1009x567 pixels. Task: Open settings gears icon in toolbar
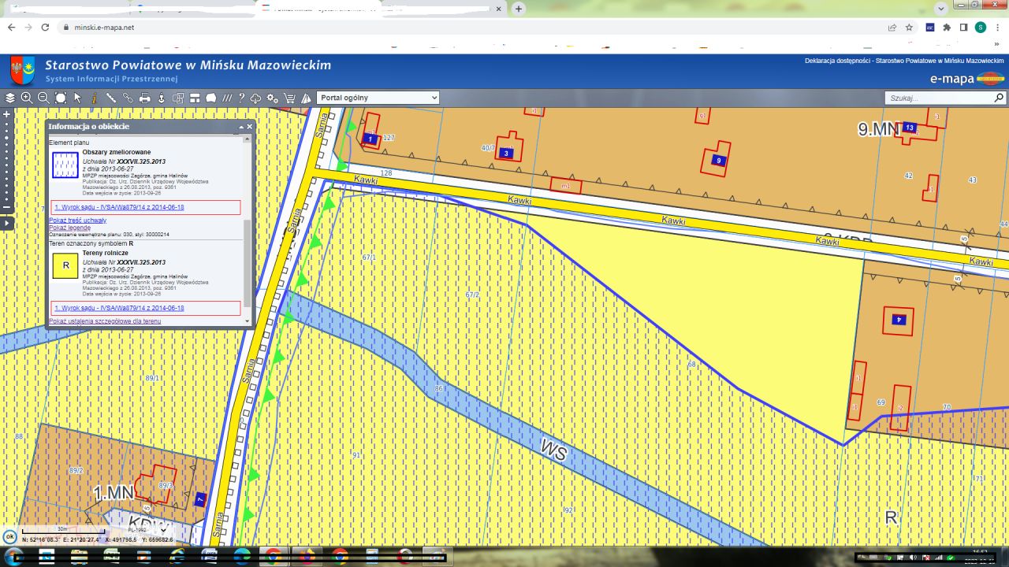coord(273,98)
